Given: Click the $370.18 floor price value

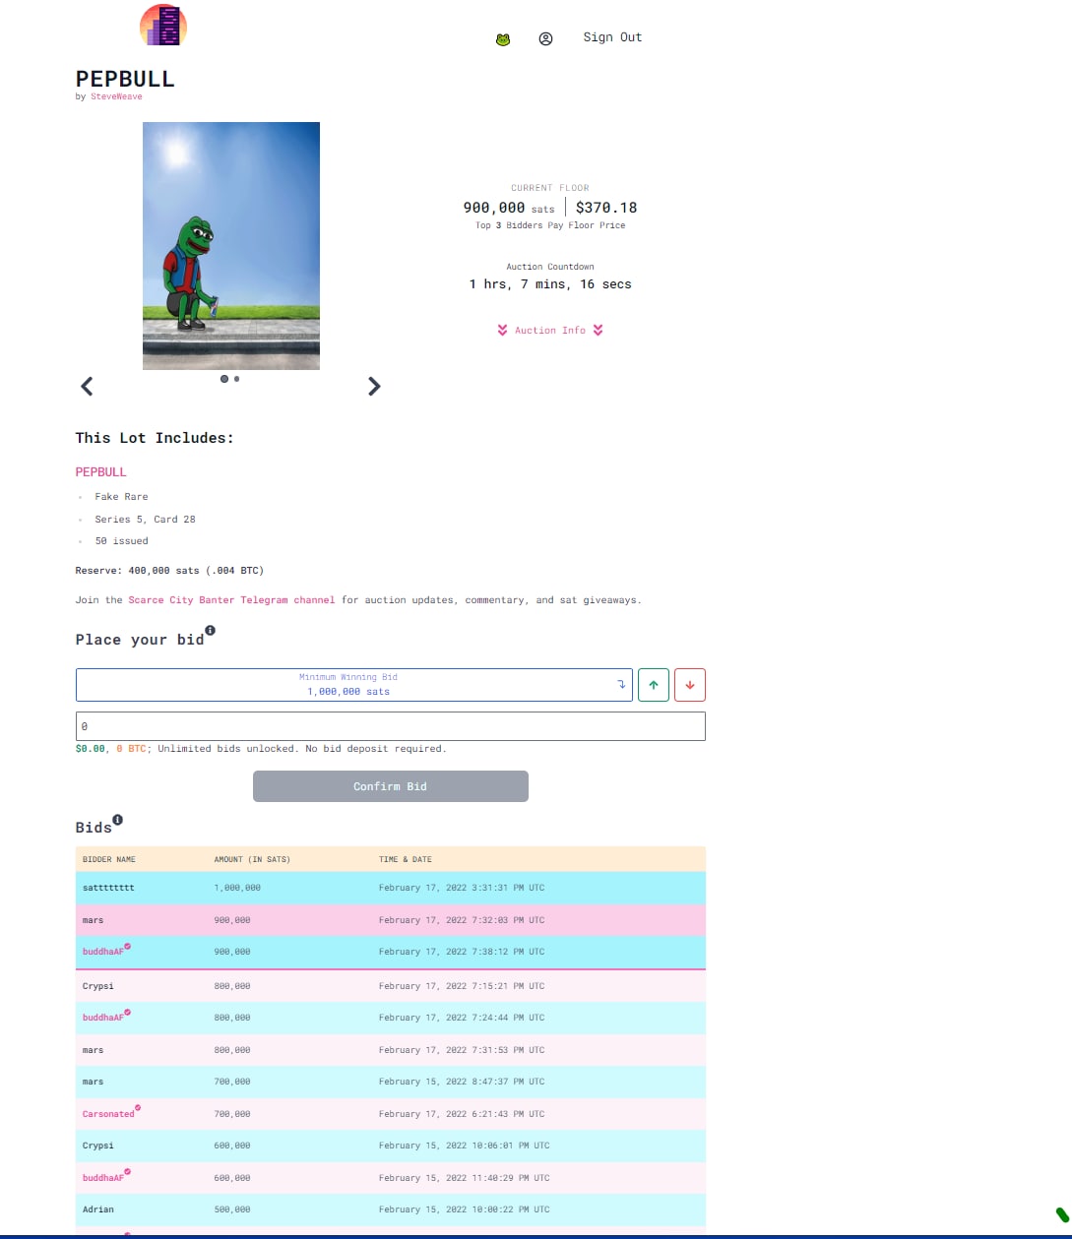Looking at the screenshot, I should coord(606,208).
